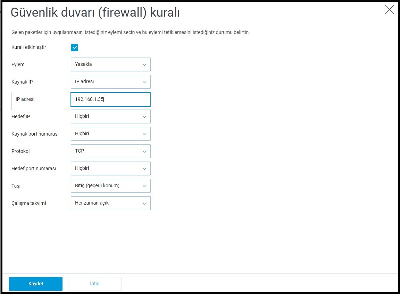Click the description text starting 'Gelen paketler için'
Image resolution: width=400 pixels, height=294 pixels.
131,32
